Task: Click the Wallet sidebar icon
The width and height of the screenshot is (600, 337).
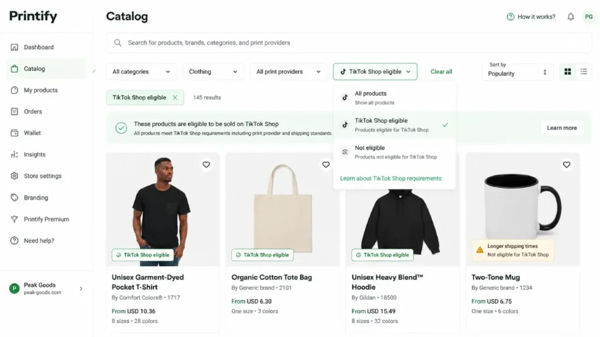Action: coord(14,133)
